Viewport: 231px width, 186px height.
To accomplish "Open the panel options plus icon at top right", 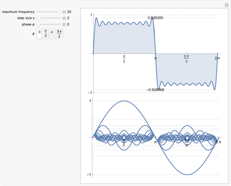I will click(x=226, y=5).
